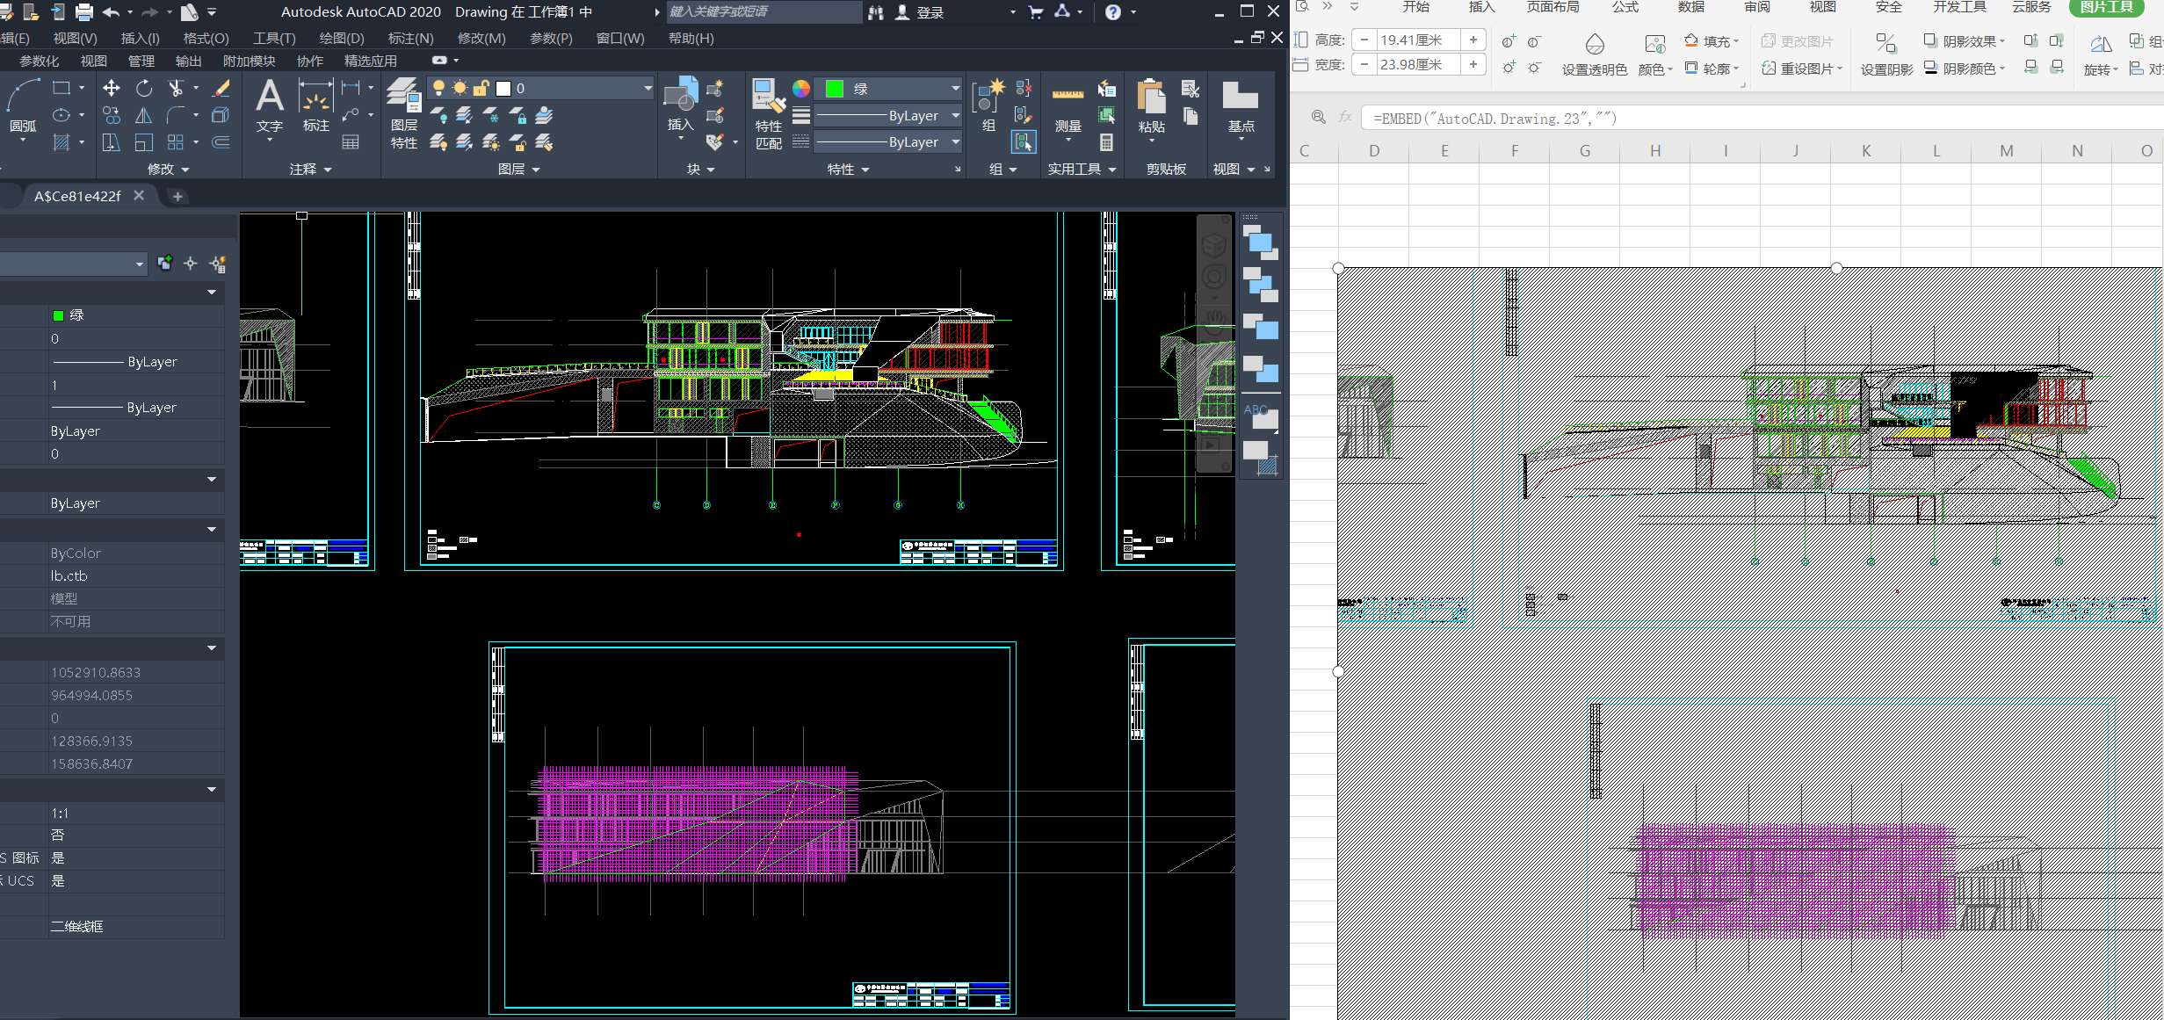Select the Trim scissors tool
This screenshot has width=2164, height=1020.
click(x=176, y=88)
